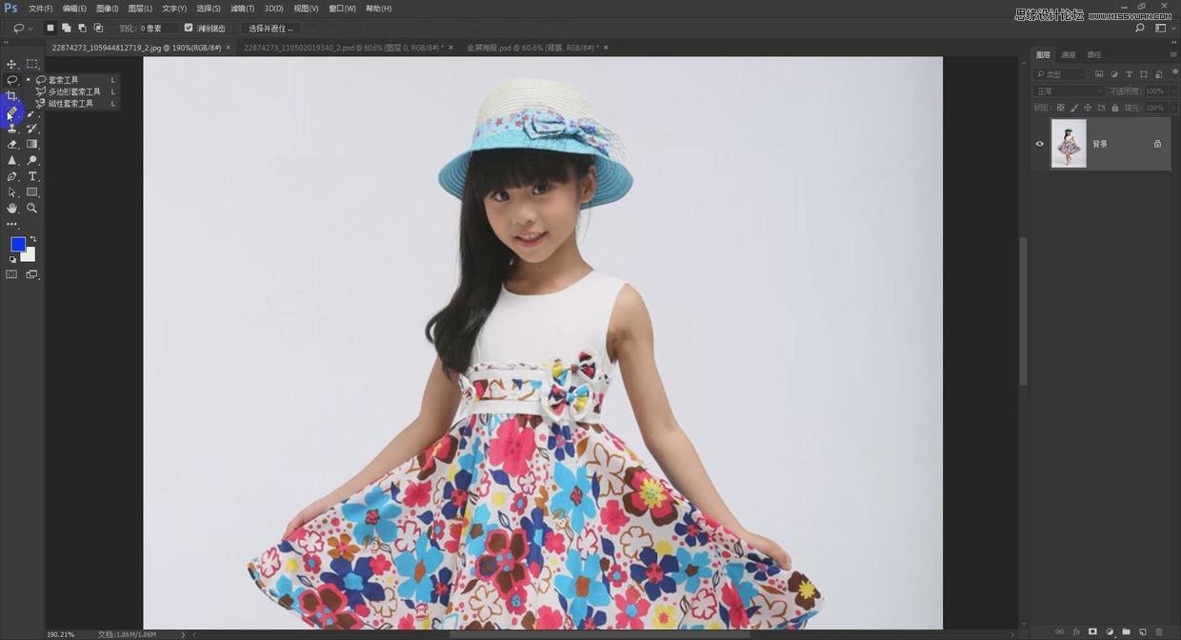1181x640 pixels.
Task: Click the blue foreground color swatch
Action: [17, 244]
